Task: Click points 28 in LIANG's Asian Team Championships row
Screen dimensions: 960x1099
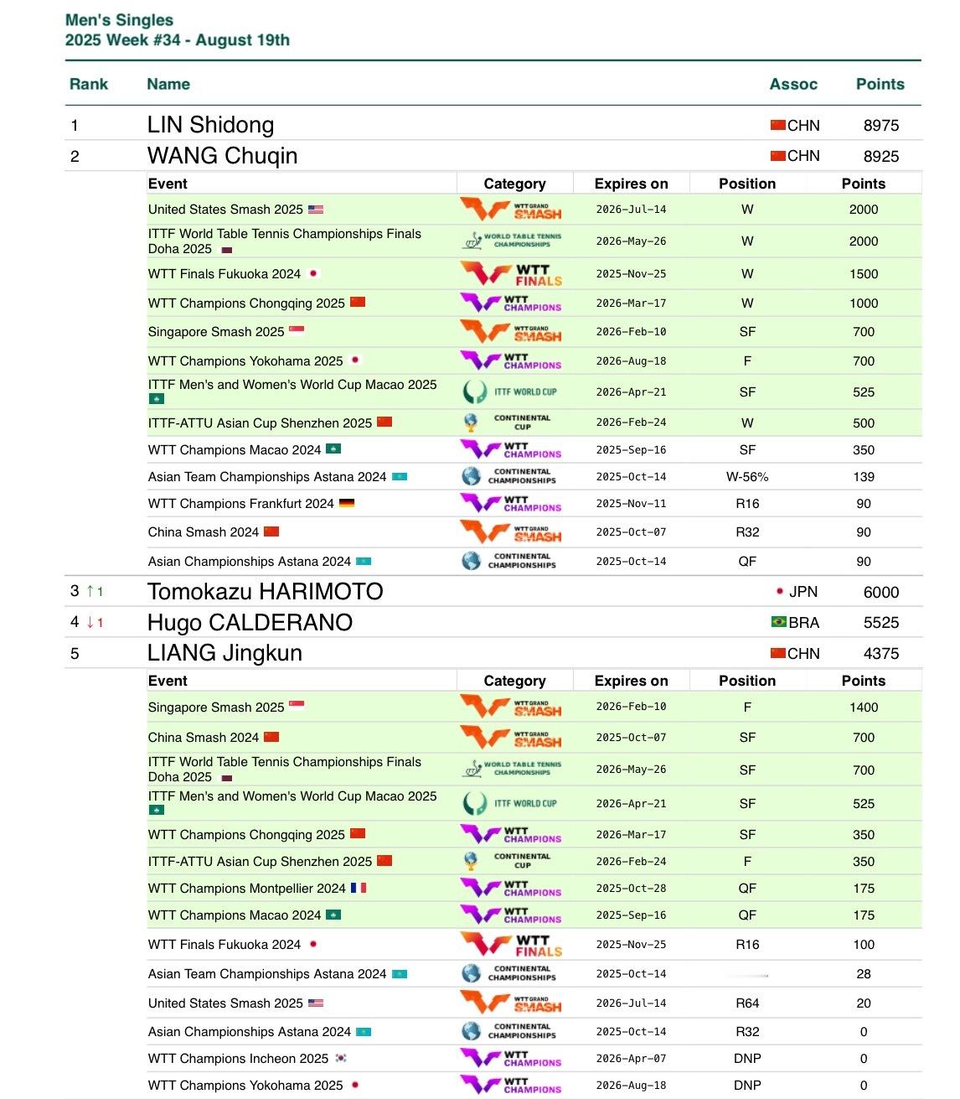Action: pos(864,973)
